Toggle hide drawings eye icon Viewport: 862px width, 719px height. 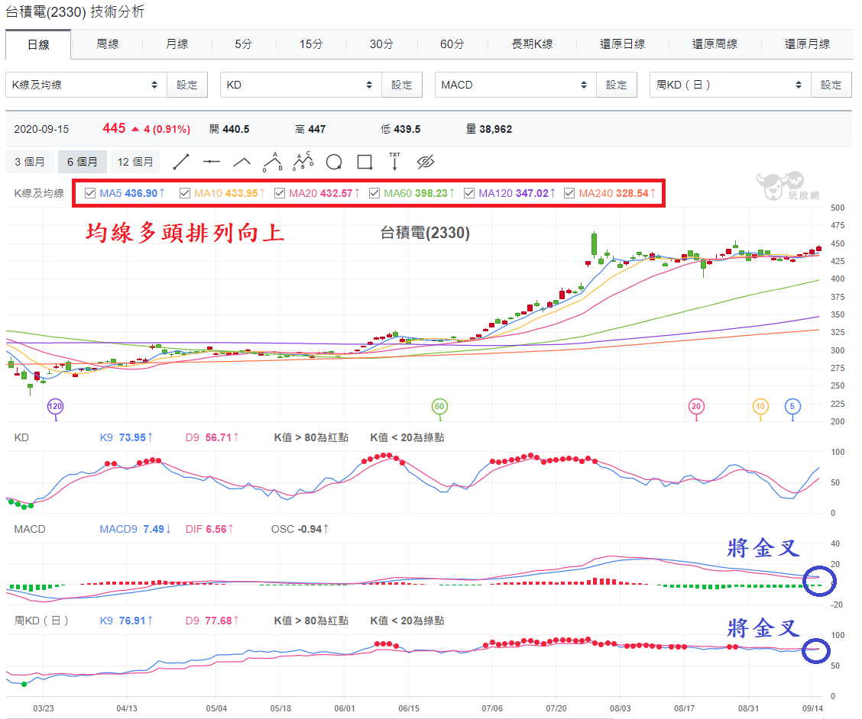click(x=426, y=162)
